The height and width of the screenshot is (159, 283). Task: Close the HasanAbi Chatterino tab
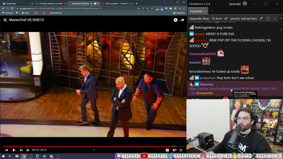[205, 11]
